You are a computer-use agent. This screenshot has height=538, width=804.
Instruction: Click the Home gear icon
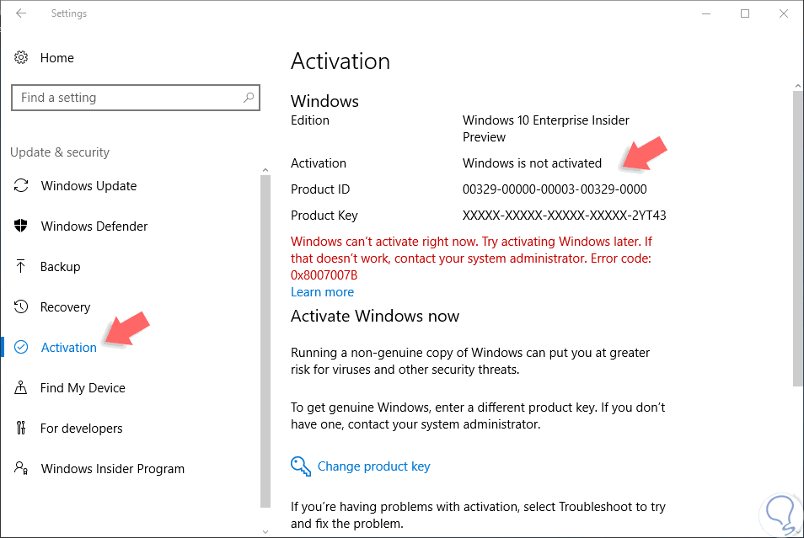tap(21, 58)
